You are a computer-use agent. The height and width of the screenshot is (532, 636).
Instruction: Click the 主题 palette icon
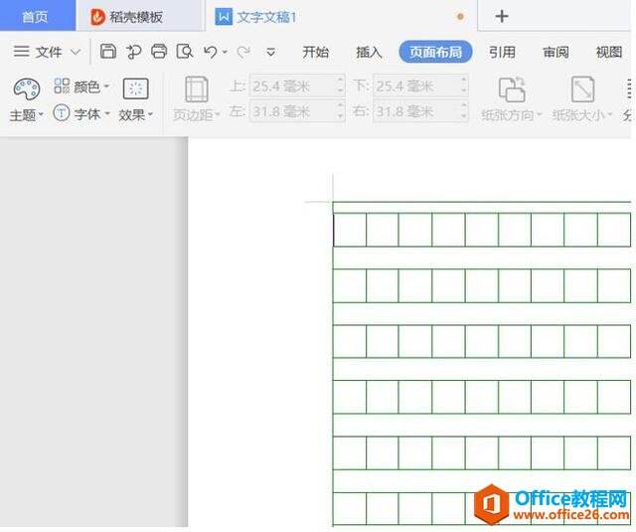(27, 89)
